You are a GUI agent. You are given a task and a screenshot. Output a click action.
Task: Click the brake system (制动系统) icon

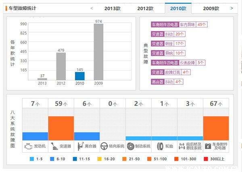pyautogui.click(x=131, y=146)
